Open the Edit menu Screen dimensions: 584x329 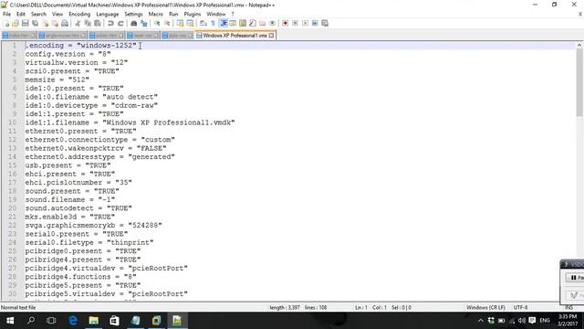click(21, 14)
